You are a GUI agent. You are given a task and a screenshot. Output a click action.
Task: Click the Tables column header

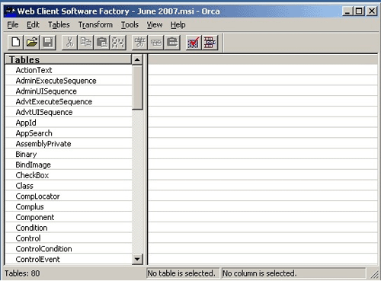pos(68,59)
